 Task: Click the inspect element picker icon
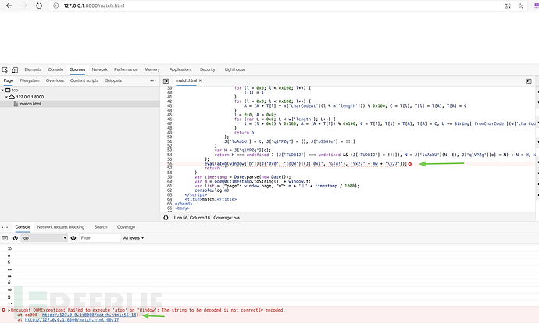pos(5,69)
